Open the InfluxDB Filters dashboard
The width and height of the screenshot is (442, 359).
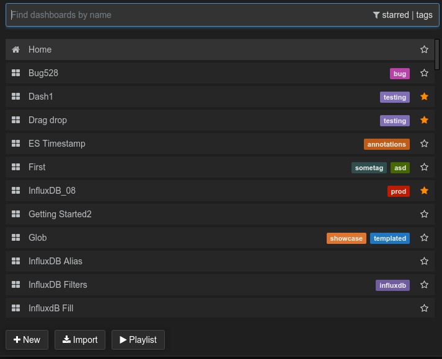click(x=58, y=285)
